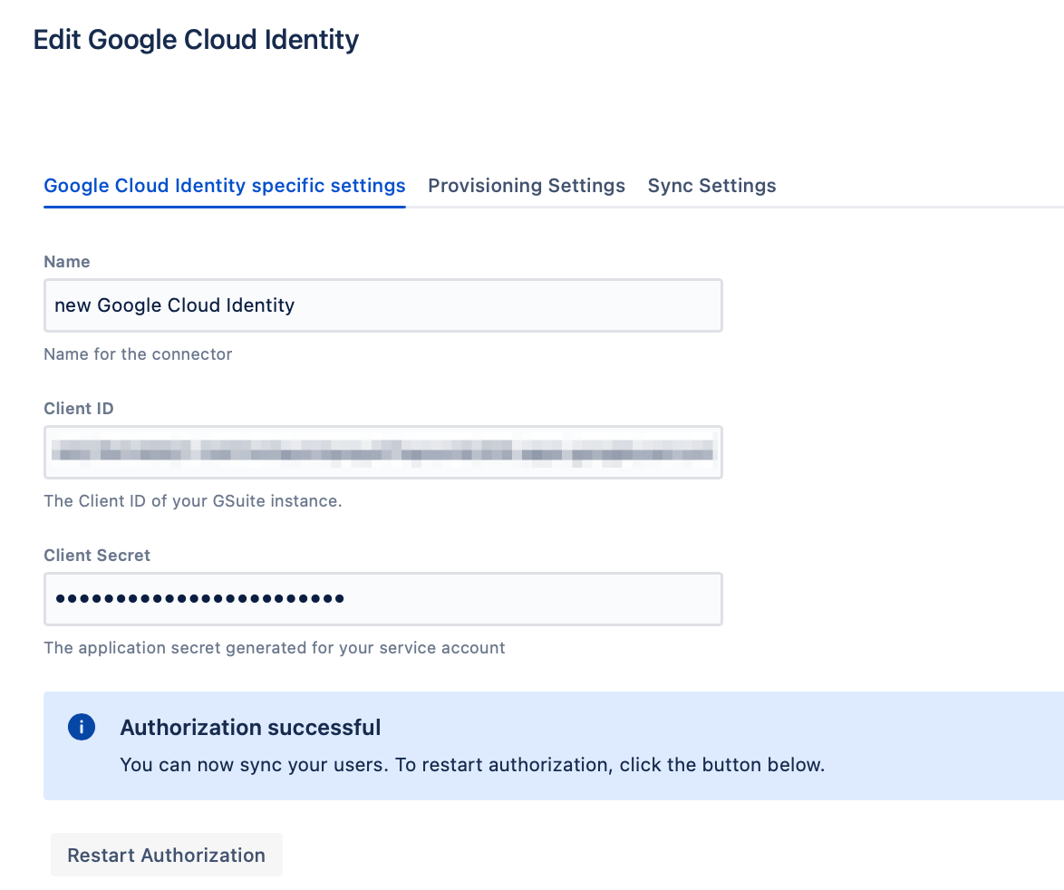The height and width of the screenshot is (890, 1064).
Task: Click the 'Name for the connector' hint
Action: click(138, 354)
